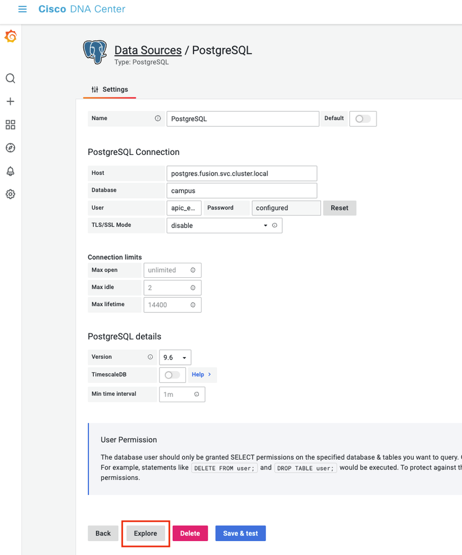Open the hamburger navigation menu
Image resolution: width=462 pixels, height=555 pixels.
pyautogui.click(x=22, y=9)
